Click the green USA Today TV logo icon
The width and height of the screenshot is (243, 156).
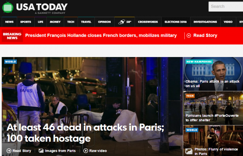pyautogui.click(x=8, y=7)
